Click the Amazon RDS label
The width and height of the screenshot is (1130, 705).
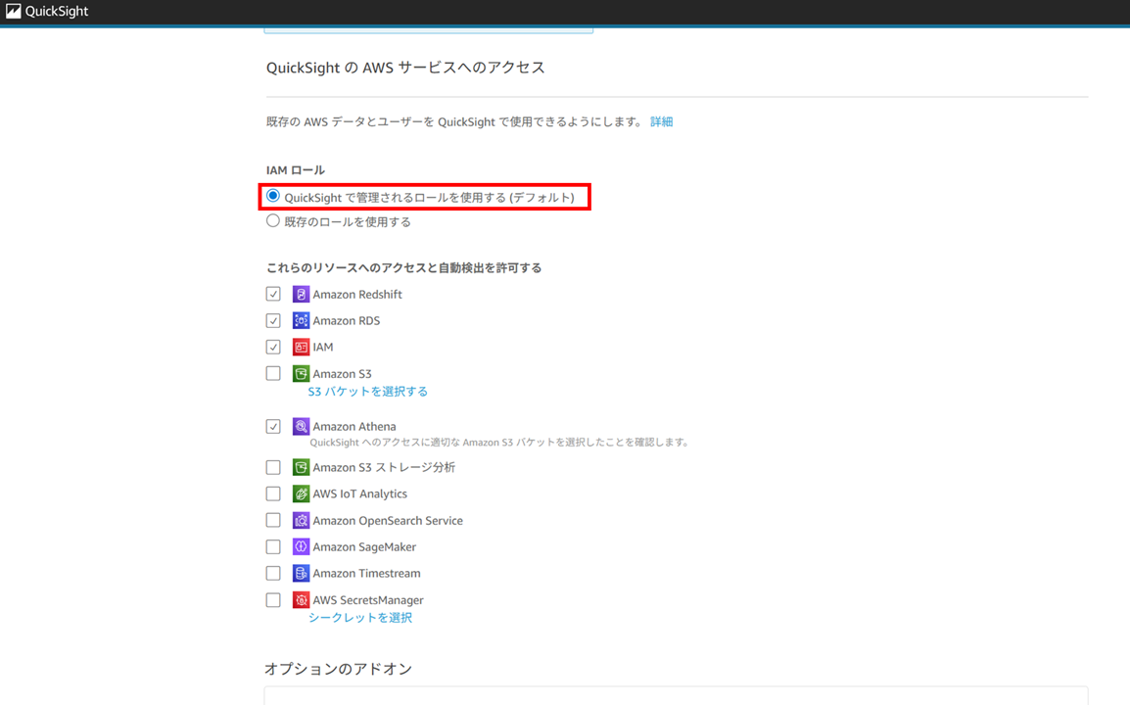[346, 321]
